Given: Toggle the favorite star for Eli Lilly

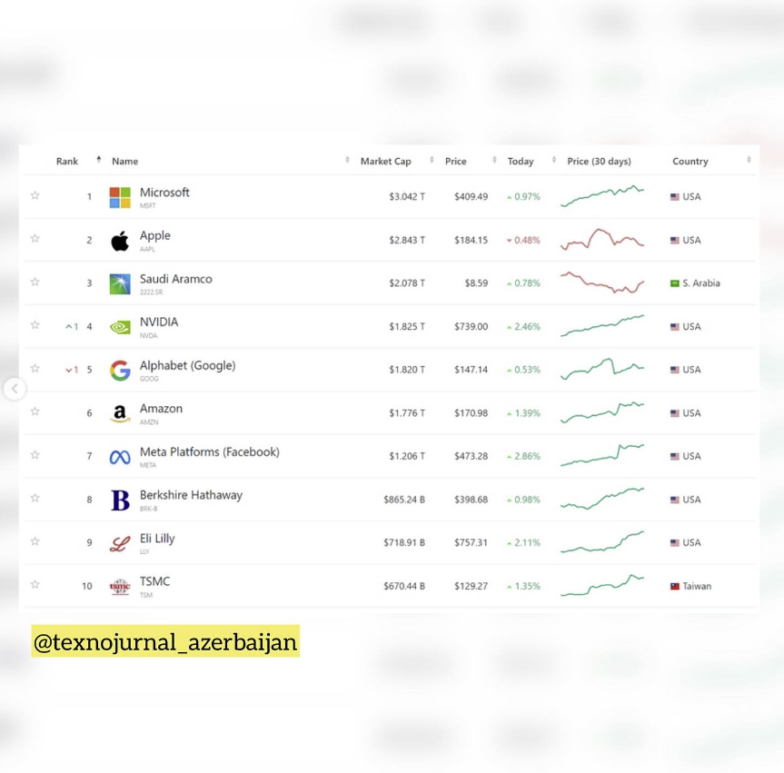Looking at the screenshot, I should [x=35, y=541].
